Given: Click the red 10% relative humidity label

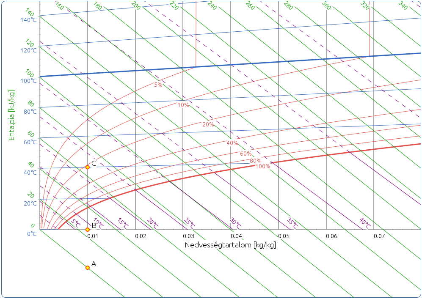Looking at the screenshot, I should tap(183, 105).
